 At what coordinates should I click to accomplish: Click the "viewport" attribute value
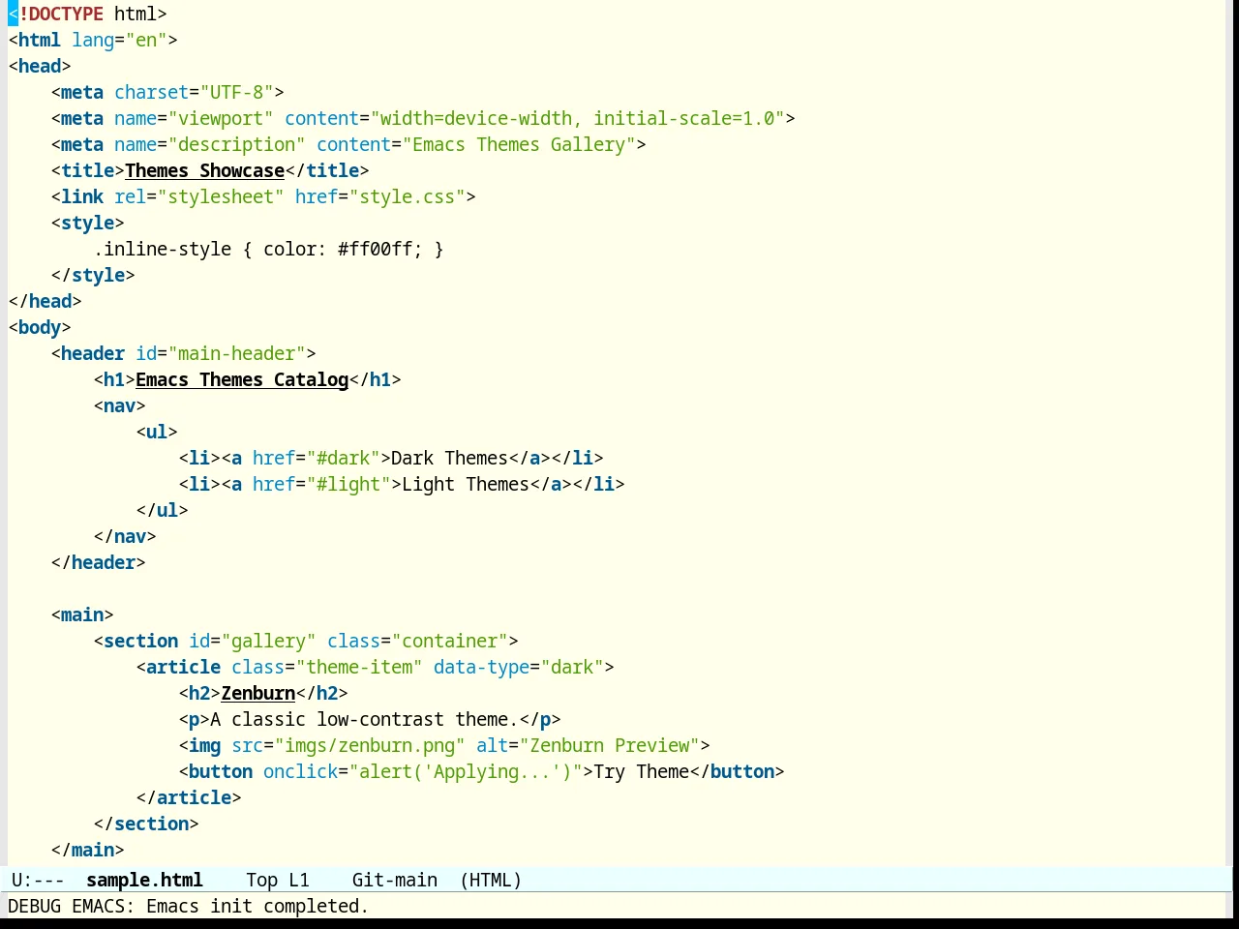(x=221, y=118)
